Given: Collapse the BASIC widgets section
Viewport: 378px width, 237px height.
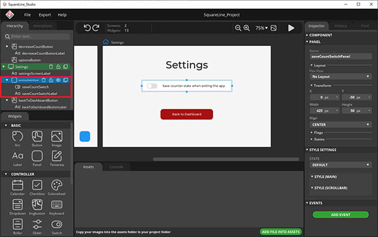Looking at the screenshot, I should click(6, 125).
